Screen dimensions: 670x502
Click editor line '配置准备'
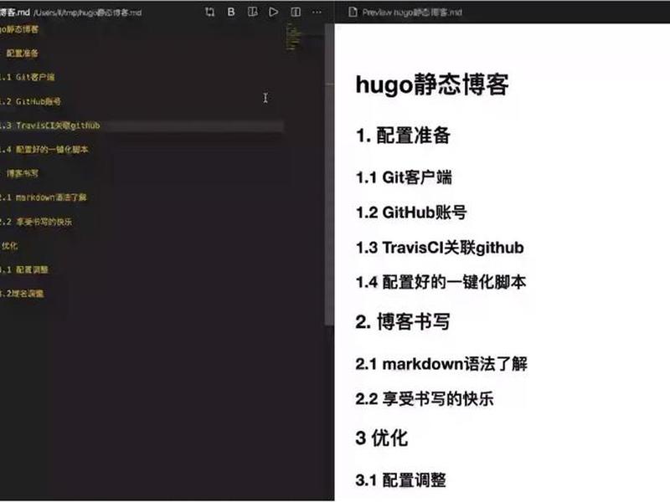click(x=23, y=54)
